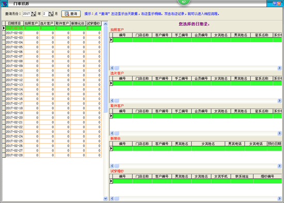
Task: Click 女宾姓名 header in 拍照客户 grid
Action: 221,35
